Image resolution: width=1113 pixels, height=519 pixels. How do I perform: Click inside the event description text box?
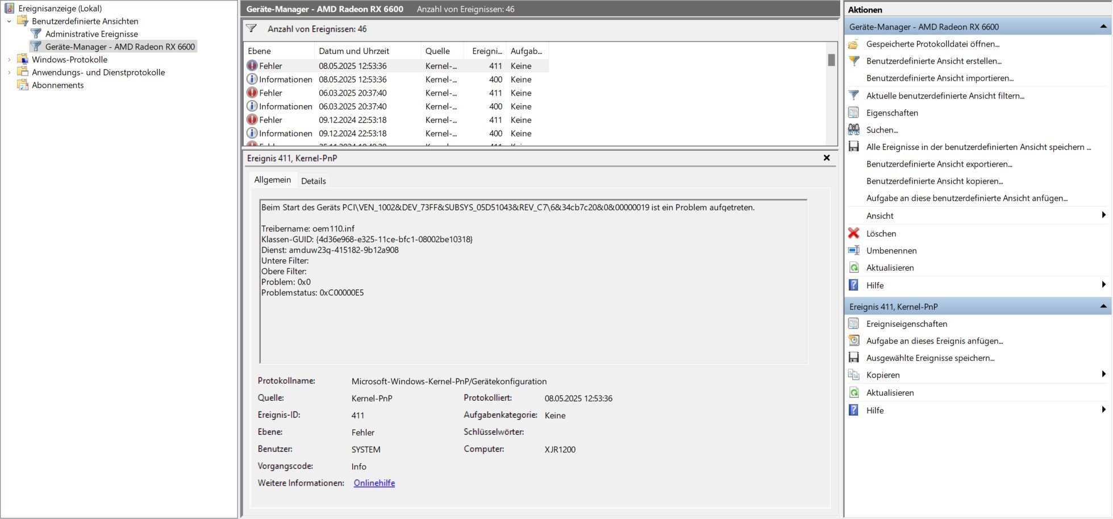pos(533,281)
